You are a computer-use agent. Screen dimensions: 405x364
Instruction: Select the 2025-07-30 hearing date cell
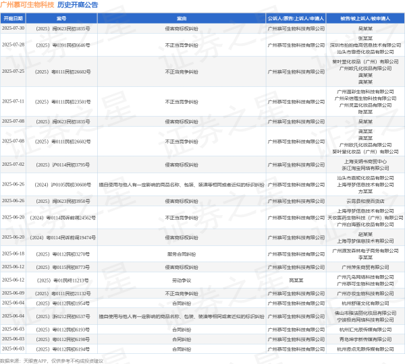(x=13, y=28)
